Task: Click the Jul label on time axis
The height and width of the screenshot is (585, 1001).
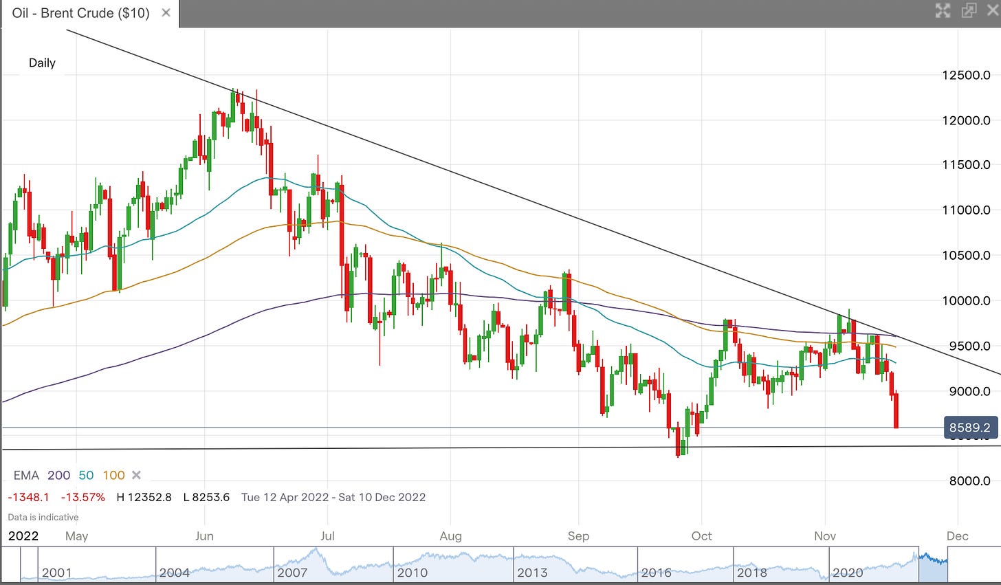Action: [327, 536]
